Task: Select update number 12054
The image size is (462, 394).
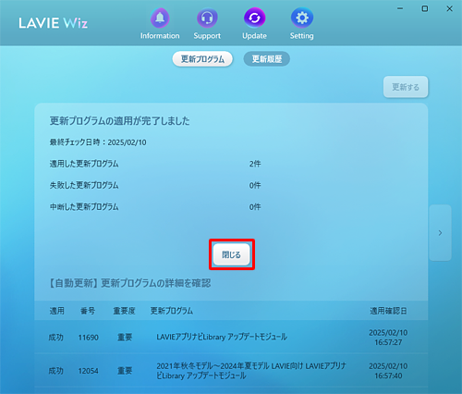Action: [89, 371]
